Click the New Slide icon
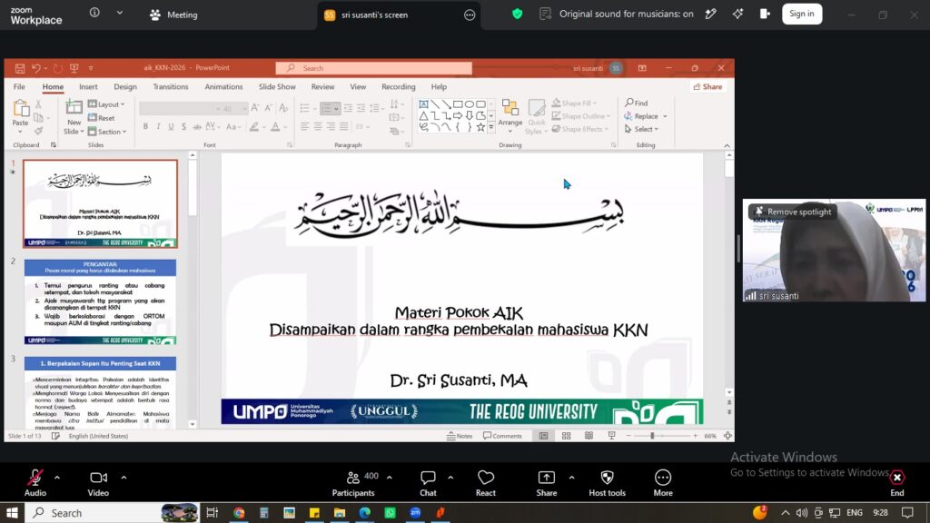The height and width of the screenshot is (523, 930). click(x=74, y=109)
